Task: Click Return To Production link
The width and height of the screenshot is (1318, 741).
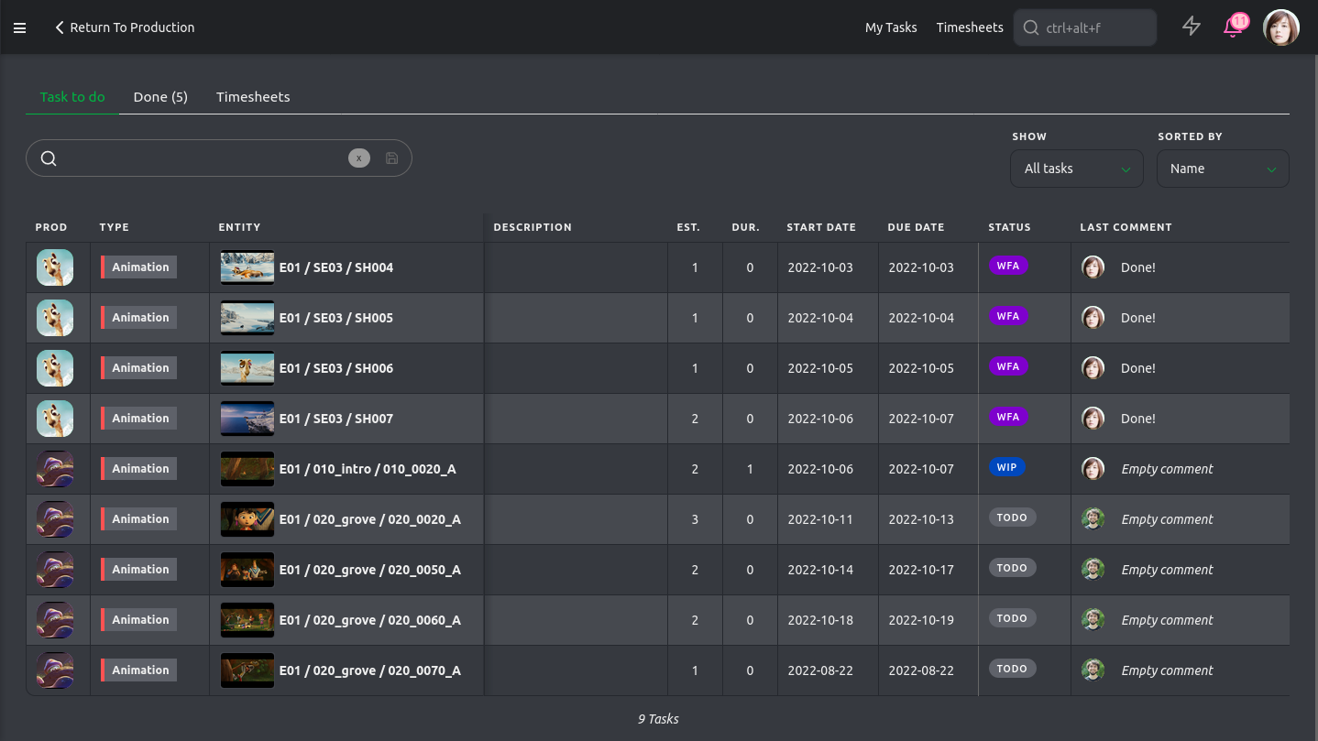Action: (125, 27)
